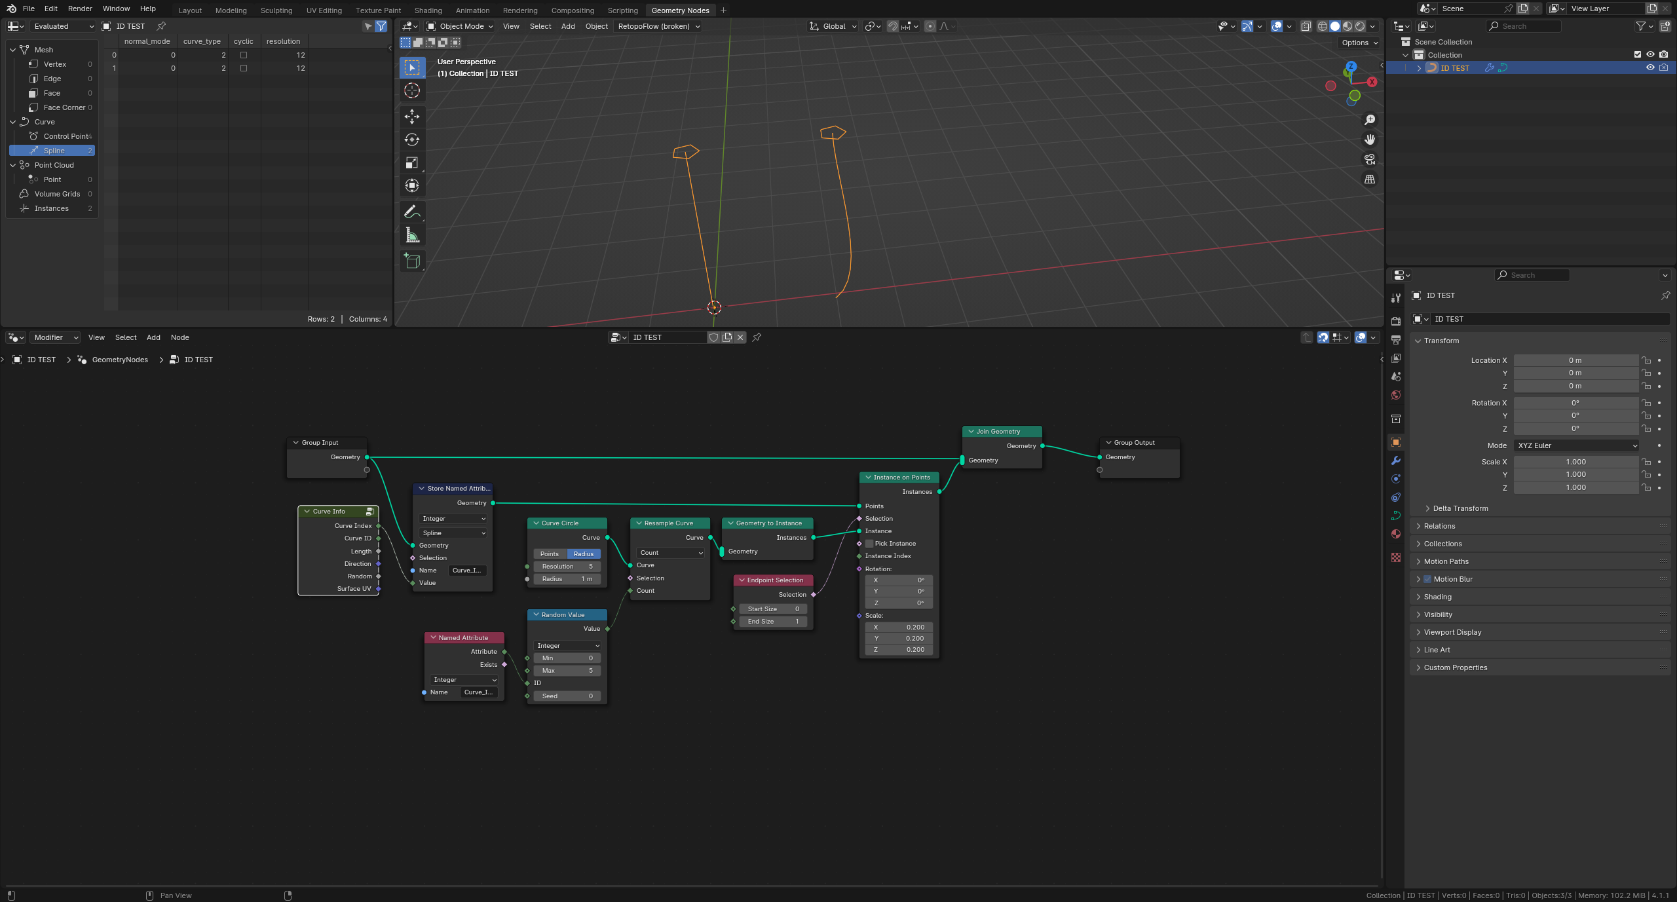
Task: Click the viewport pan hand icon
Action: (x=1369, y=140)
